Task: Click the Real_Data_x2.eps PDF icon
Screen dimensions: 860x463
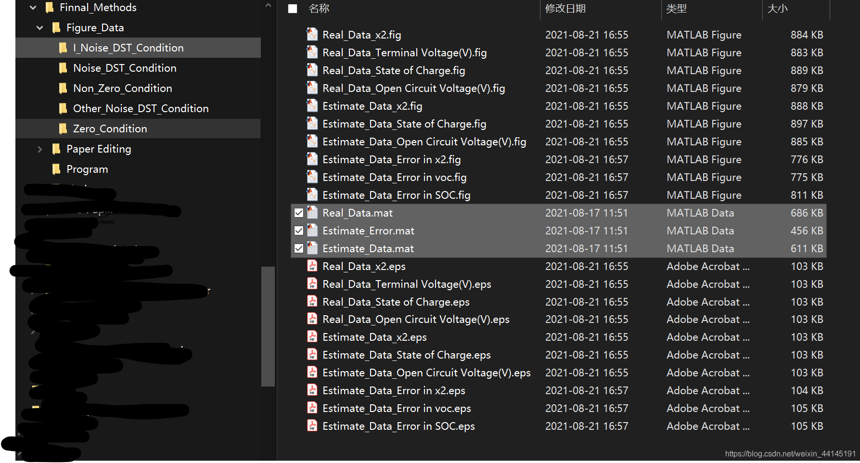Action: [x=312, y=266]
